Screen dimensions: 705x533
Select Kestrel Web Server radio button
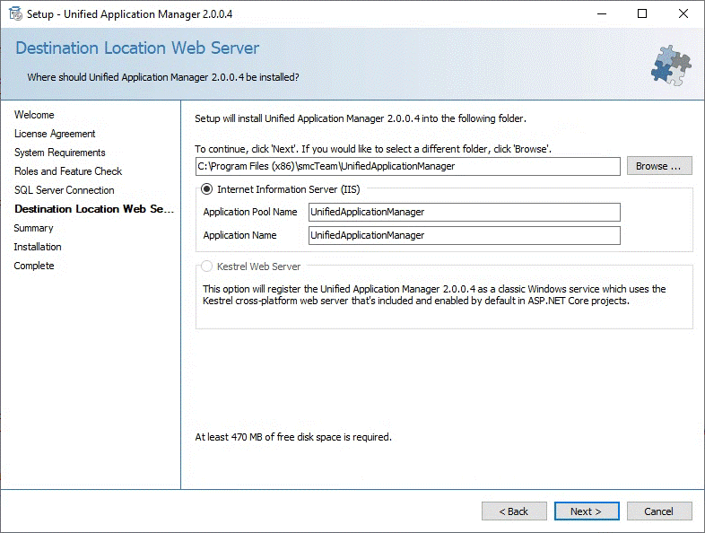206,266
